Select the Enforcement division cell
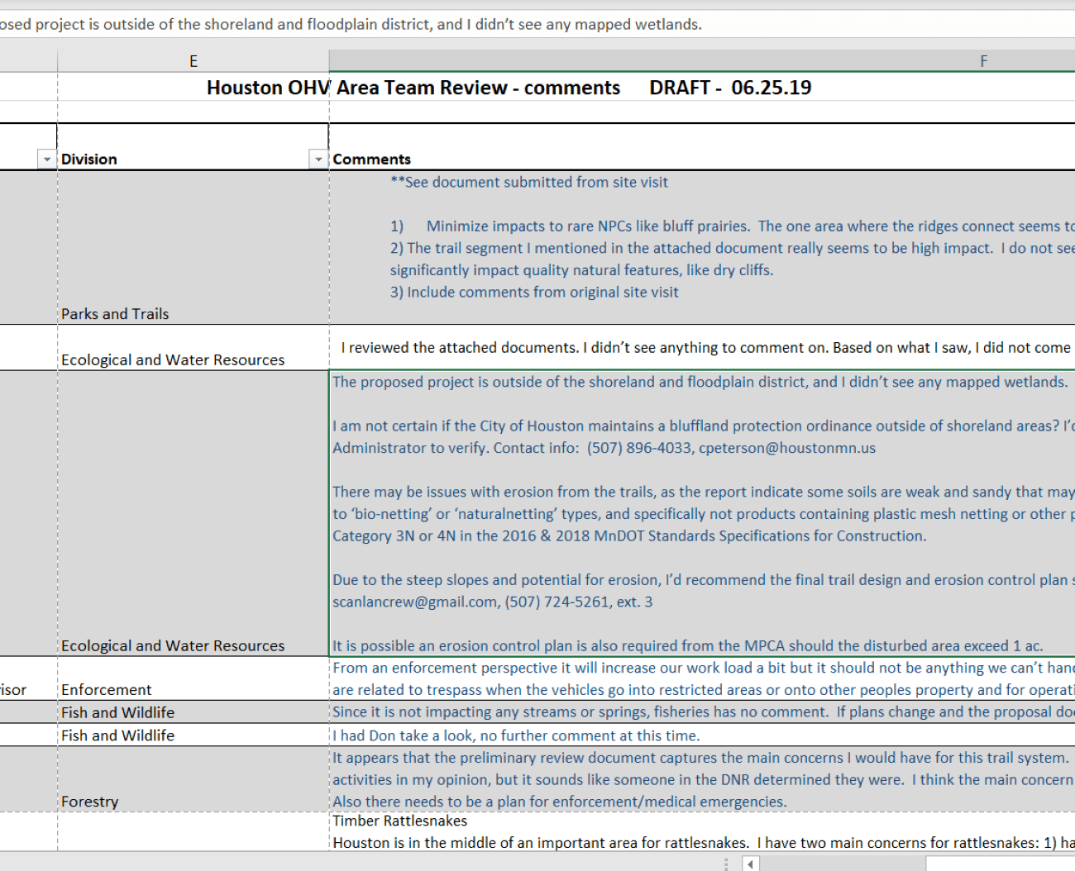This screenshot has height=871, width=1075. [193, 678]
